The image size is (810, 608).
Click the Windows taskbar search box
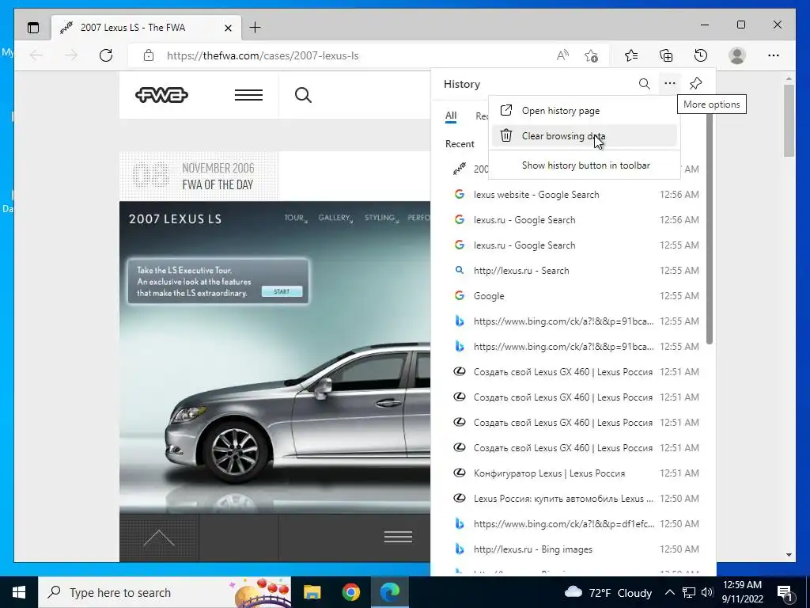165,592
